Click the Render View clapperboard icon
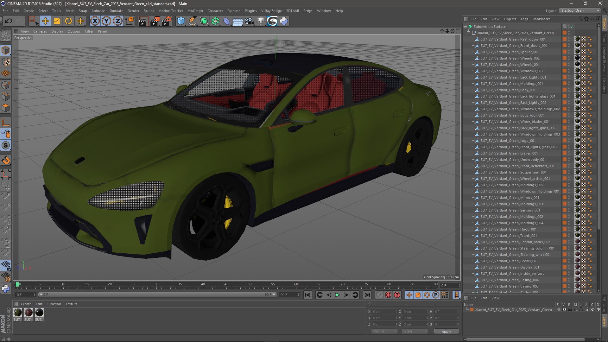This screenshot has height=342, width=608. 143,21
